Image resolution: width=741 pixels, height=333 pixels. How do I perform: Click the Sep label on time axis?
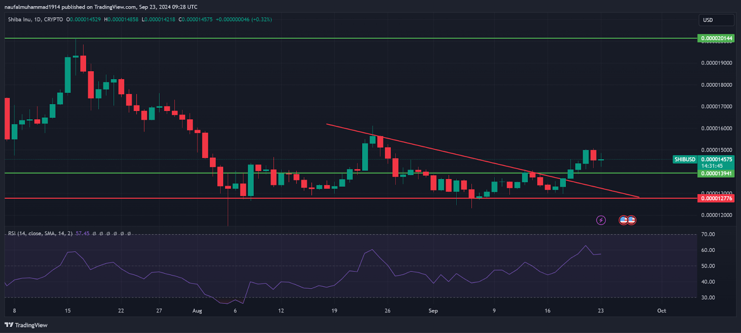coord(433,311)
